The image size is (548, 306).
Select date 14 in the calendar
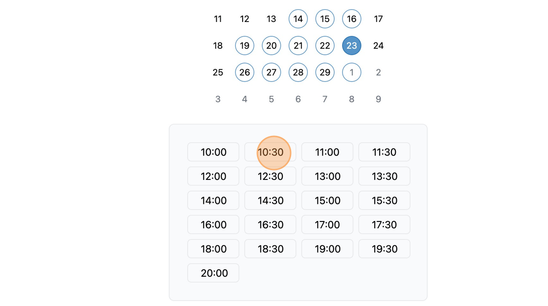(x=298, y=19)
